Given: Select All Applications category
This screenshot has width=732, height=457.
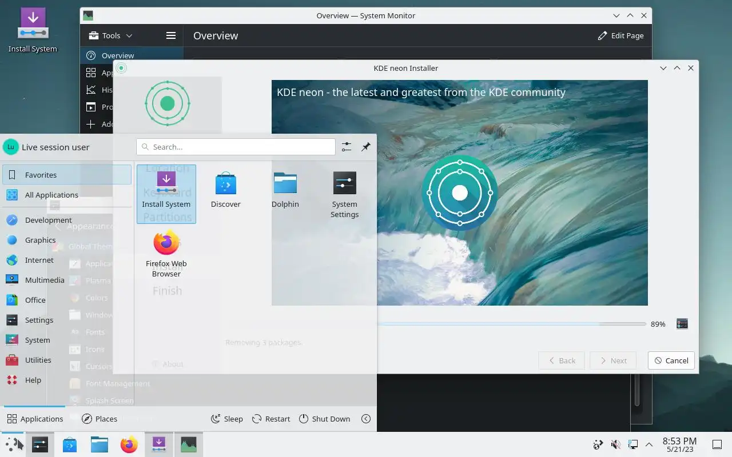Looking at the screenshot, I should pos(67,195).
